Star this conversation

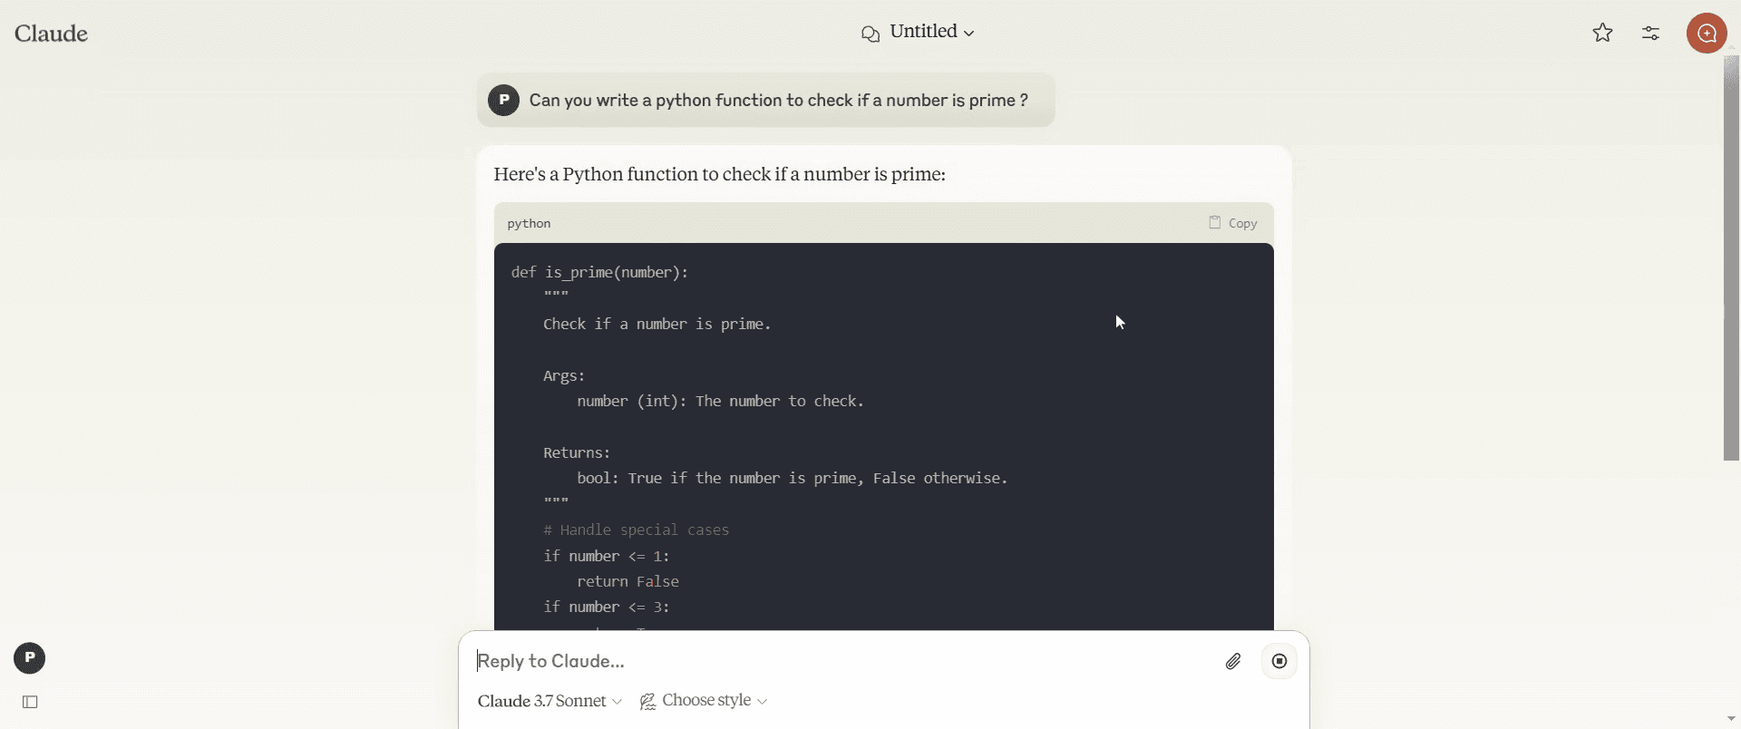[1602, 34]
